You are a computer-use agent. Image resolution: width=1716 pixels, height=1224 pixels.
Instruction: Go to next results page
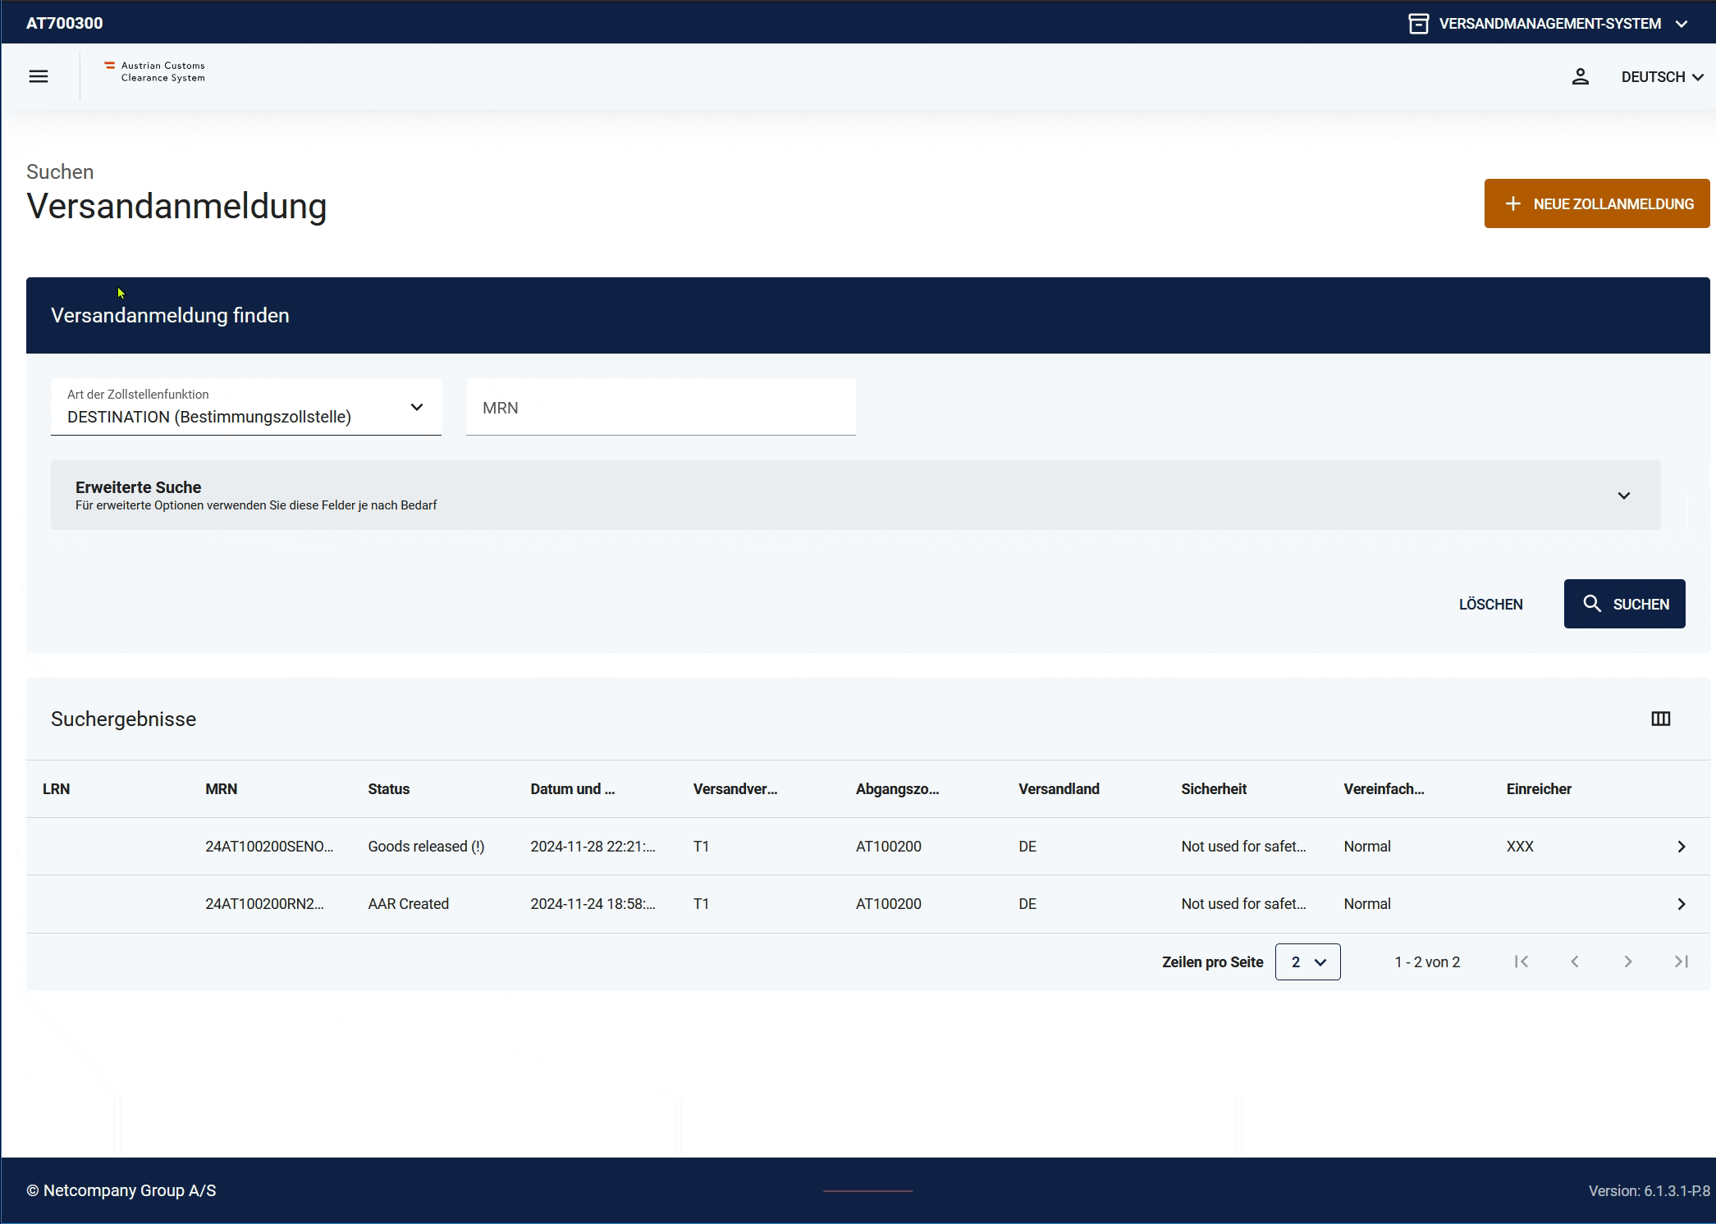1627,961
